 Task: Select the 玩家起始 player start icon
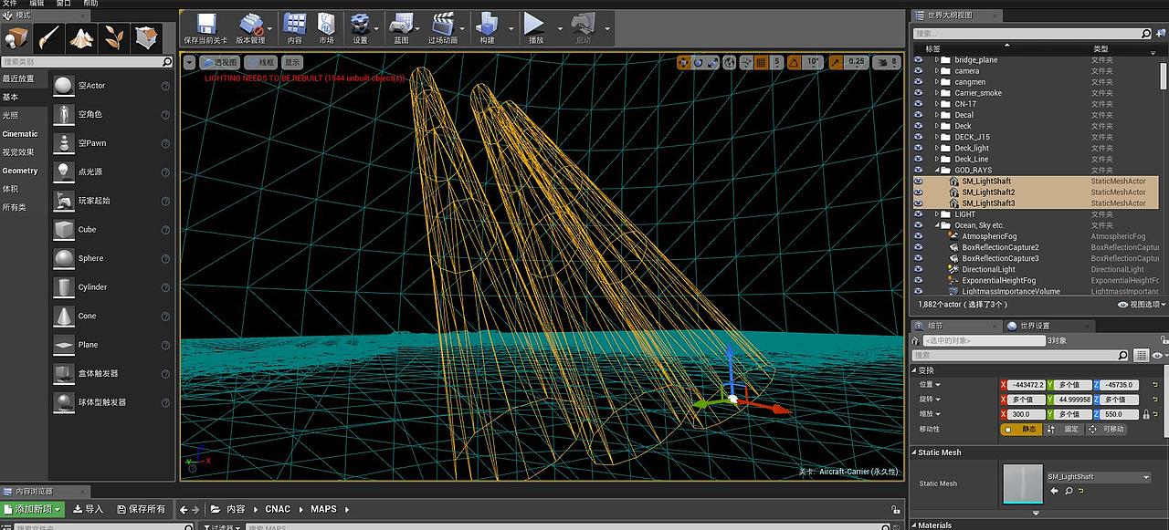(64, 201)
